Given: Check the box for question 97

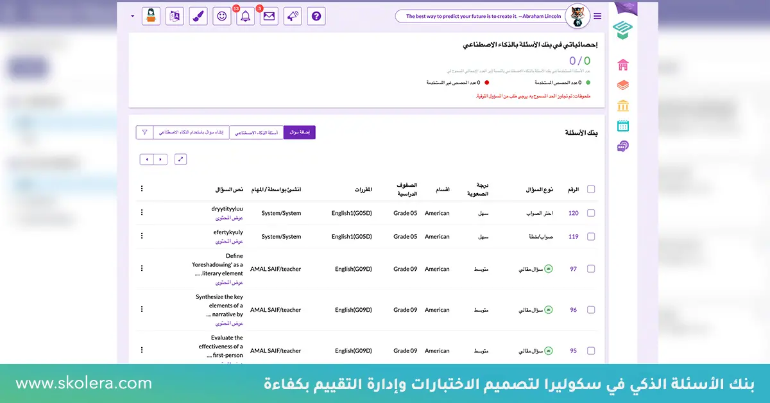Looking at the screenshot, I should 591,269.
